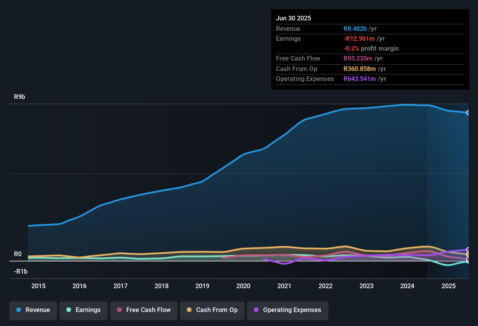Click the teal Earnings legend dot
Image resolution: width=478 pixels, height=326 pixels.
click(69, 310)
